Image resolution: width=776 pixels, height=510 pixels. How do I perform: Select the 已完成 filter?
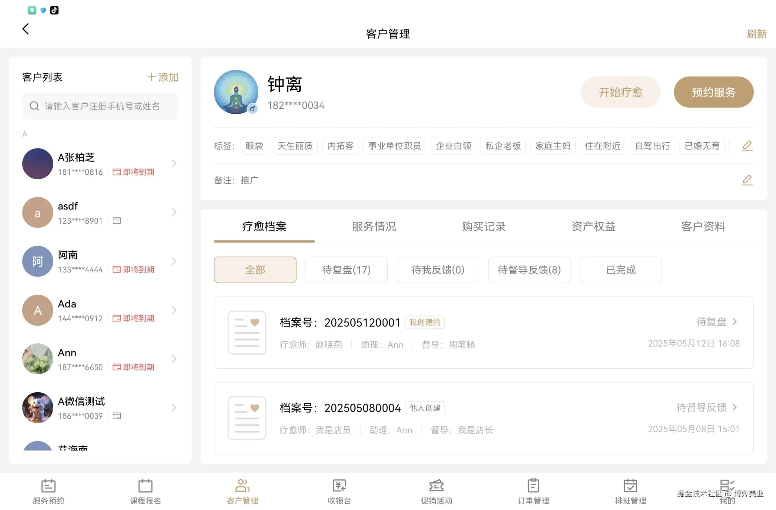[620, 270]
